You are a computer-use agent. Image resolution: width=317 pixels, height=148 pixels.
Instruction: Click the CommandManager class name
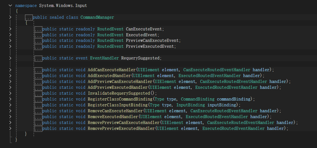(97, 17)
